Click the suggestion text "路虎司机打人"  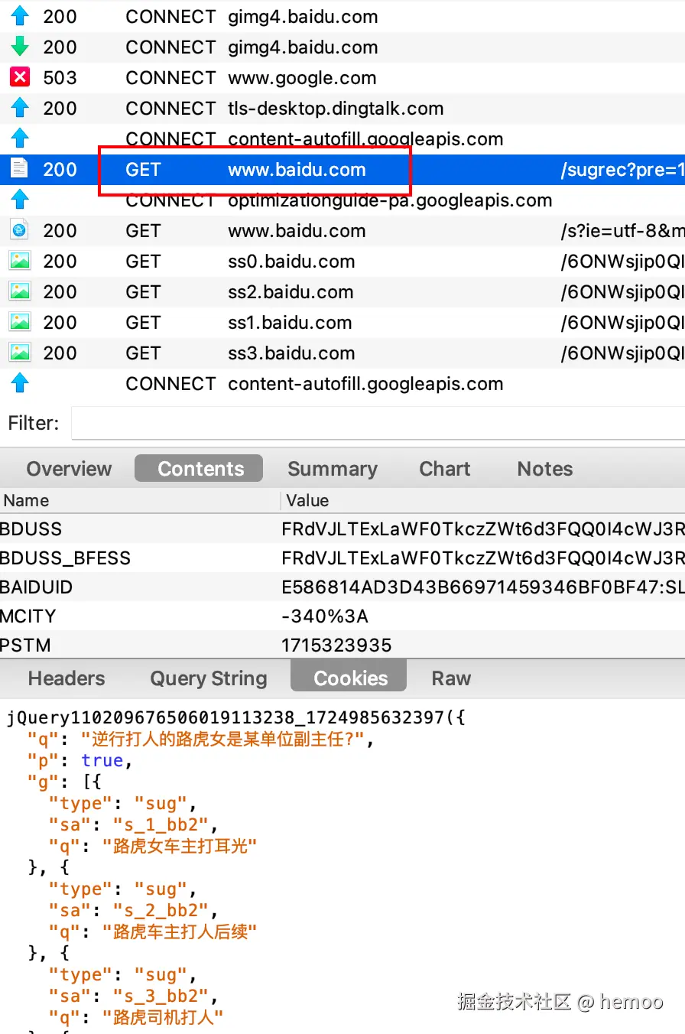(x=163, y=1017)
